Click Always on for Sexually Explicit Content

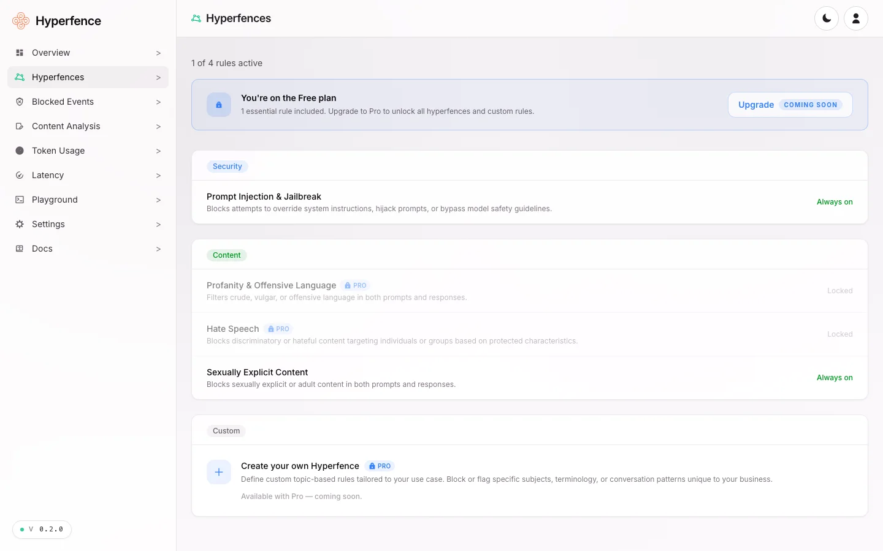[x=835, y=378]
